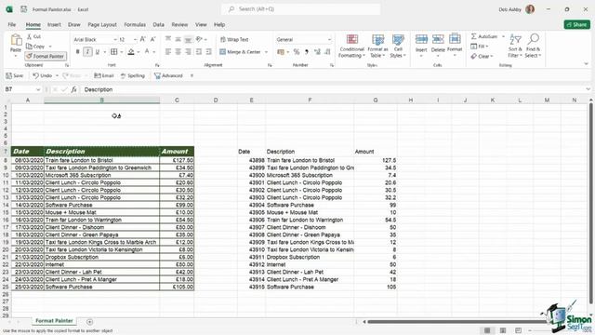Decrease indent icon
The image size is (595, 335).
[x=198, y=52]
